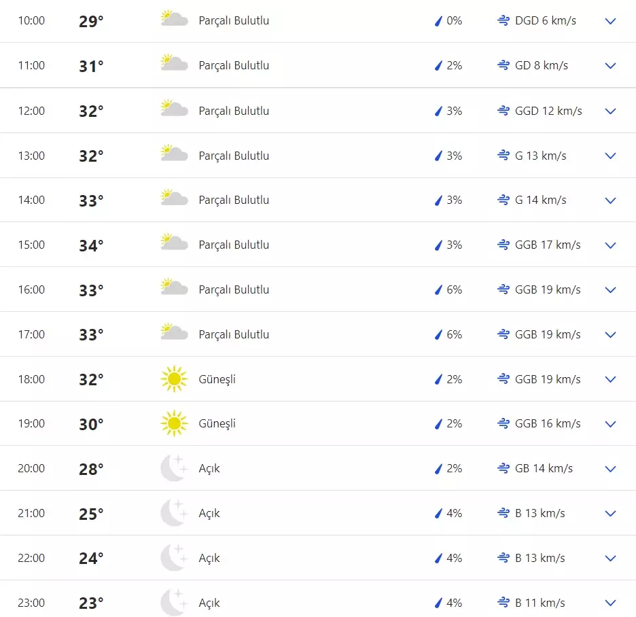Click the wind icon next to DGD 6 km/s
The width and height of the screenshot is (636, 617).
pos(503,21)
